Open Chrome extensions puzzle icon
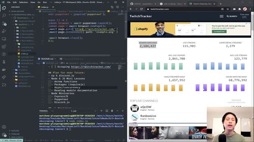The image size is (254, 142). pos(240,9)
